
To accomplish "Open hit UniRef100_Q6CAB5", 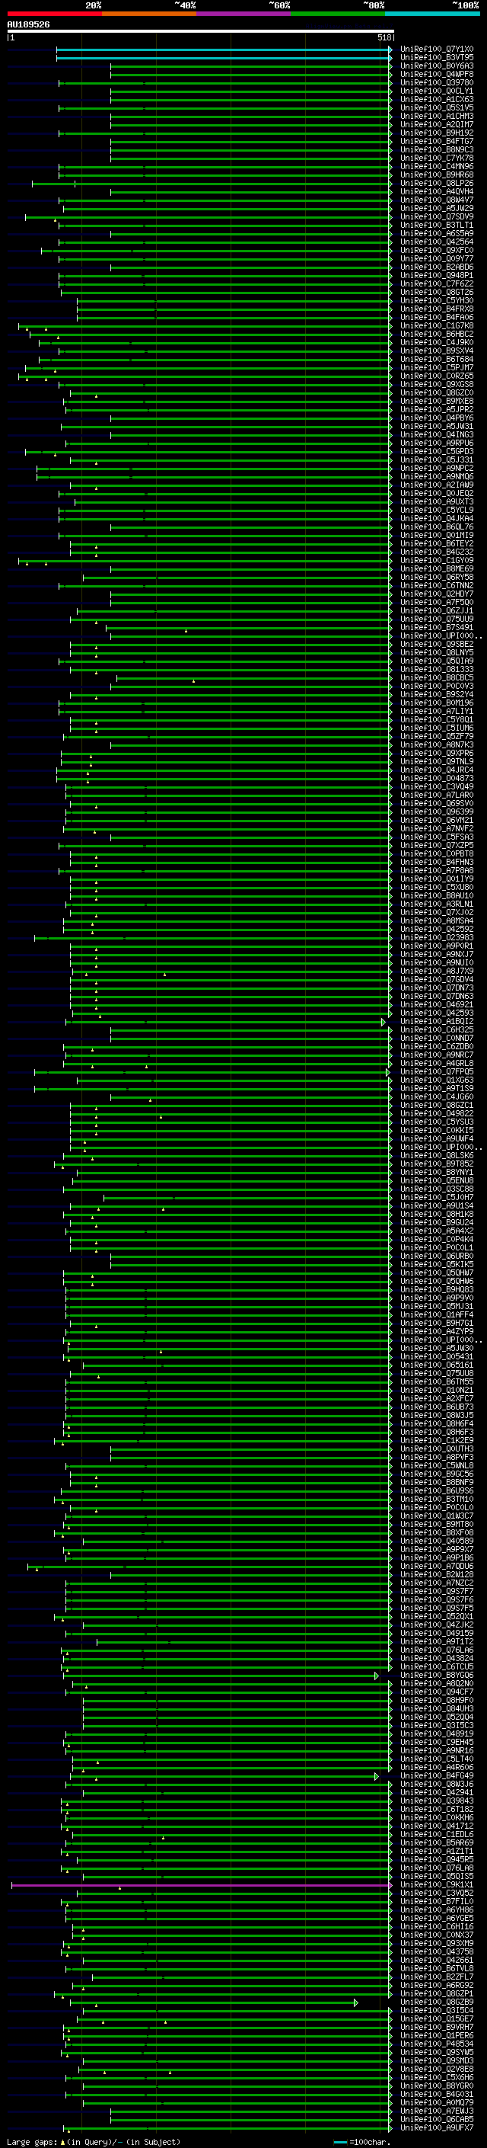I will tap(437, 2119).
